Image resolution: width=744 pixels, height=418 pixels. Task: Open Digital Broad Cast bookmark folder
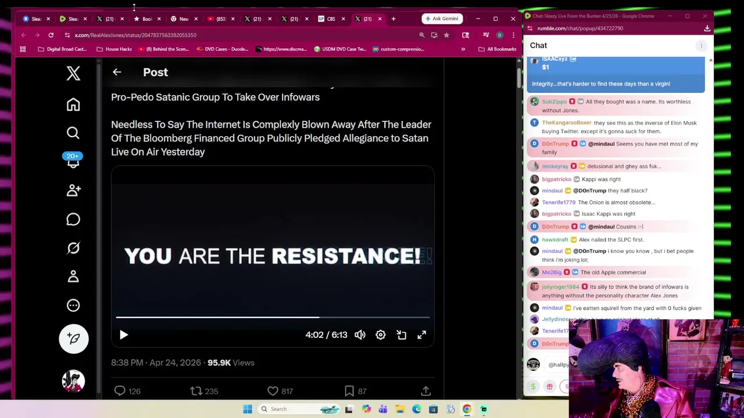pyautogui.click(x=62, y=49)
